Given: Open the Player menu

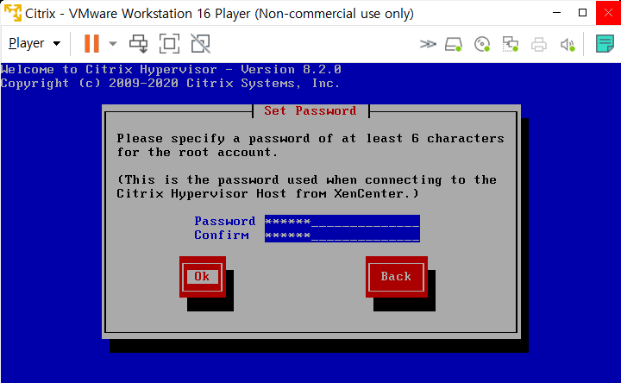Looking at the screenshot, I should tap(34, 43).
